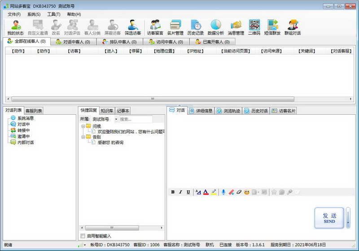
Task: Switch to 对话中客人 (0) tab
Action: (73, 42)
